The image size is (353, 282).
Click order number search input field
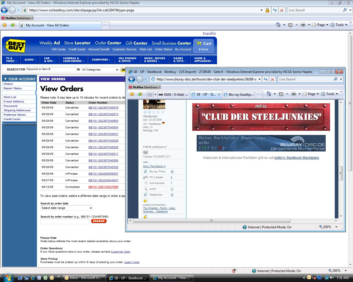pos(65,221)
